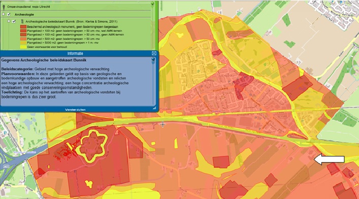Click the pin icon beside Omgevingsdienst regio Utrecht
Viewport: 359px width, 199px height.
4,7
